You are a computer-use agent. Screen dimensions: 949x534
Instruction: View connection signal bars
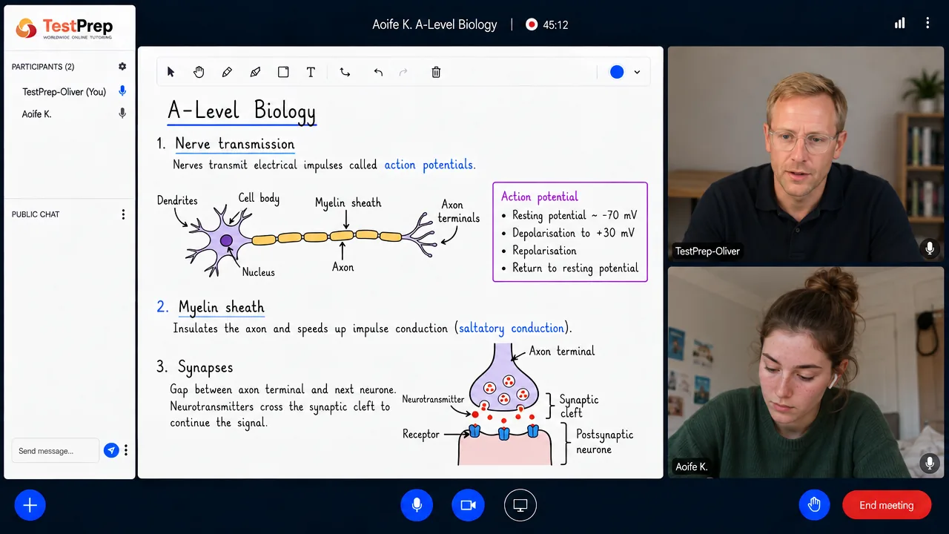coord(899,24)
